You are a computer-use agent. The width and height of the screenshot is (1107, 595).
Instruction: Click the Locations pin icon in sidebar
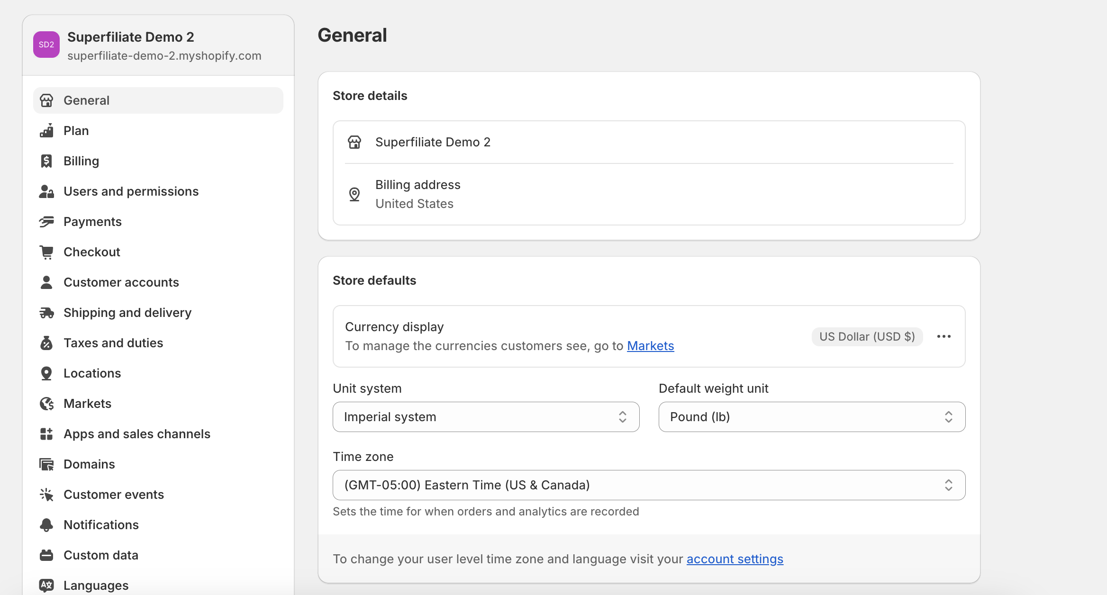tap(46, 373)
